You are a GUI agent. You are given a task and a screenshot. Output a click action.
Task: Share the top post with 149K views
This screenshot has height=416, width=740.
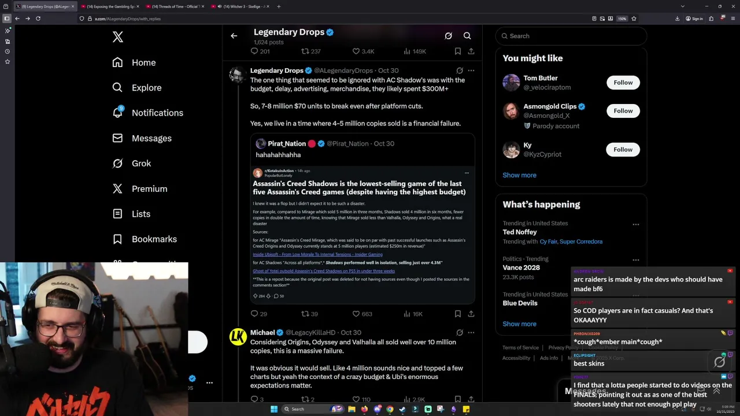coord(471,51)
